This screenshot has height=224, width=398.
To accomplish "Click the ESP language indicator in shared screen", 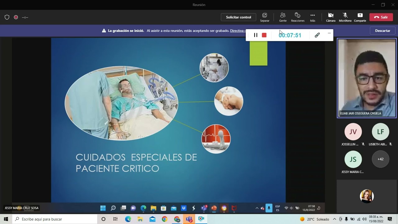I will 278,208.
